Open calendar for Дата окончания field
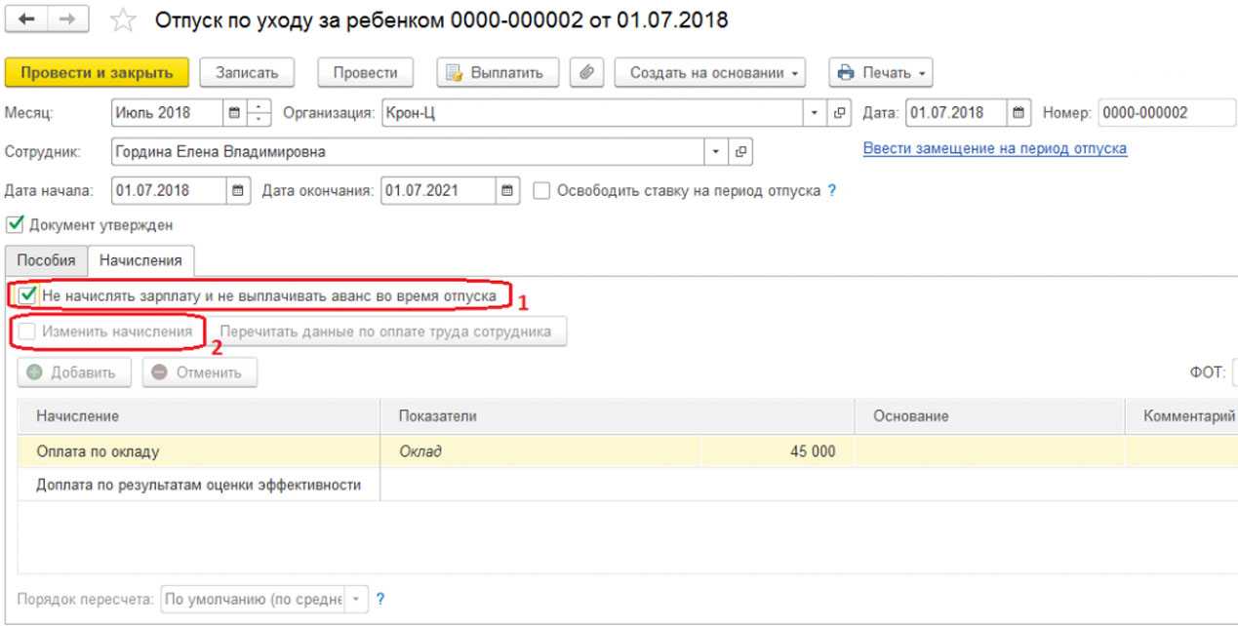This screenshot has height=626, width=1238. coord(506,189)
